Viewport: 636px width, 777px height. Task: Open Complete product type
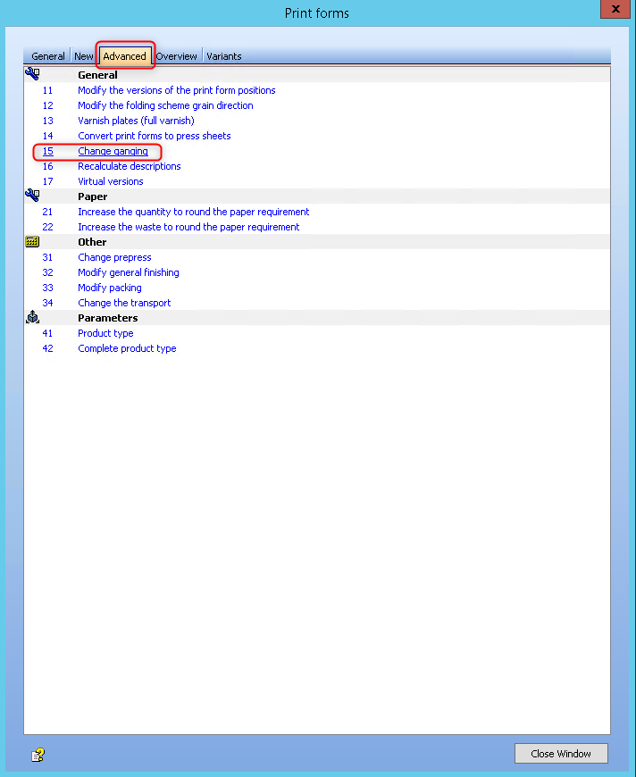click(x=127, y=348)
